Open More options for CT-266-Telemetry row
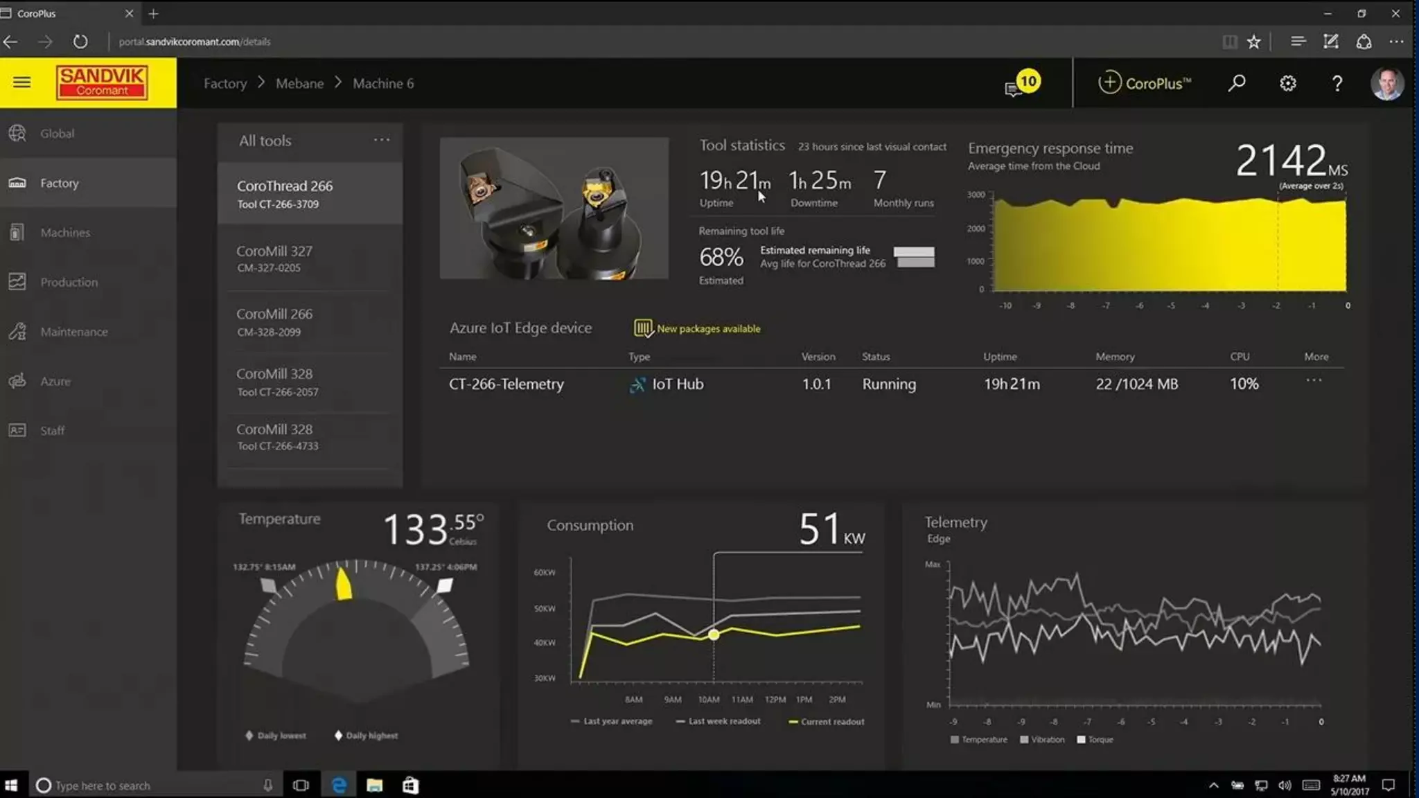 pyautogui.click(x=1314, y=380)
